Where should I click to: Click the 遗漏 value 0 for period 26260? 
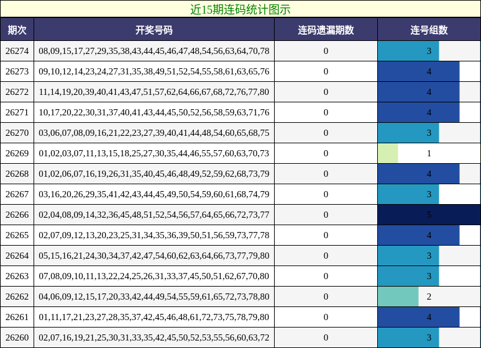tap(326, 337)
